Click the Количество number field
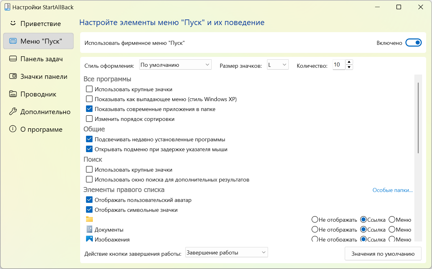Screen dimensions: 432x269 click(339, 65)
